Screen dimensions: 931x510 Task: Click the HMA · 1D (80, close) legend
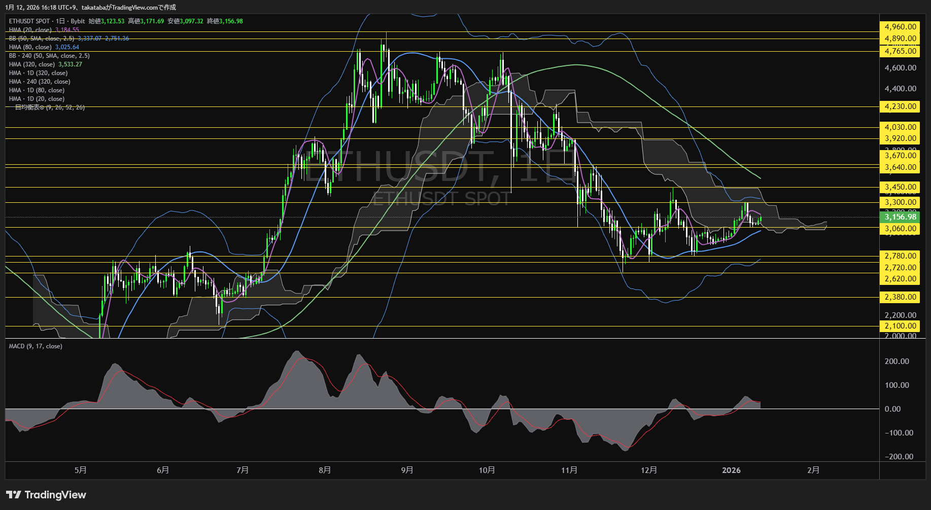pyautogui.click(x=37, y=90)
